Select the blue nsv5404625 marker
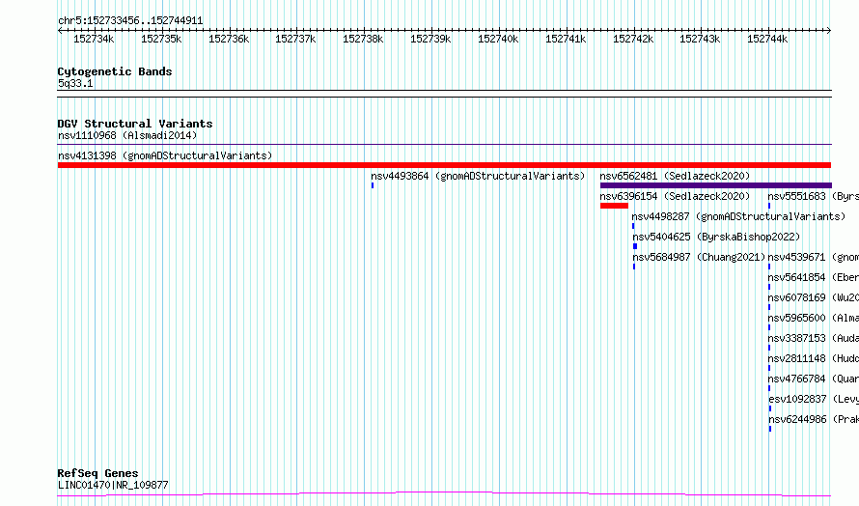This screenshot has width=859, height=506. 635,246
